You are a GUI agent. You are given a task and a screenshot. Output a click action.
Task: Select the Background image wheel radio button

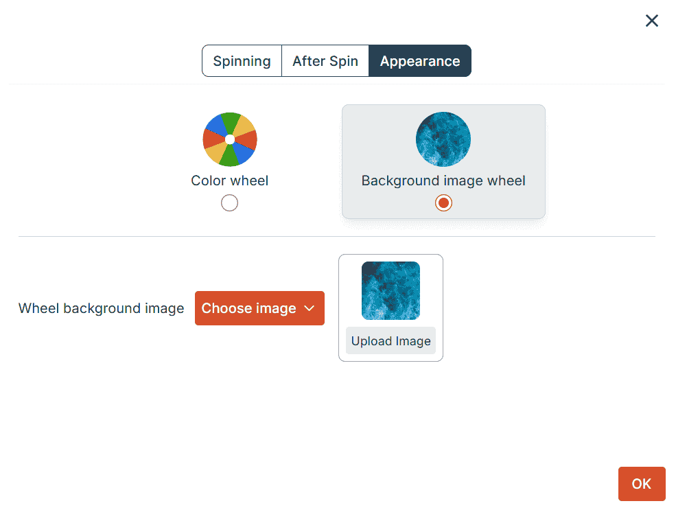click(x=443, y=202)
